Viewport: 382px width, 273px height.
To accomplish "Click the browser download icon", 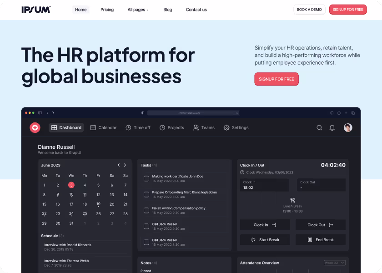I will click(x=332, y=113).
